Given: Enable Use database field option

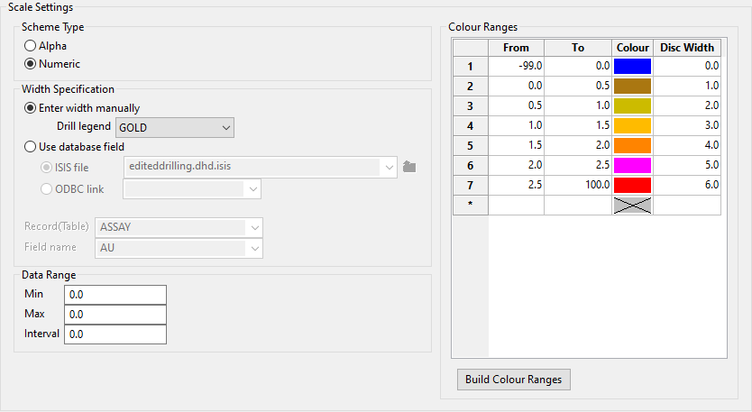Looking at the screenshot, I should [x=31, y=146].
